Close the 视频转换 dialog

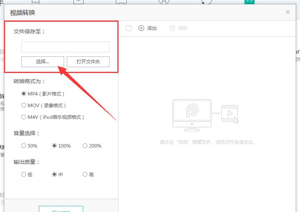pos(288,12)
